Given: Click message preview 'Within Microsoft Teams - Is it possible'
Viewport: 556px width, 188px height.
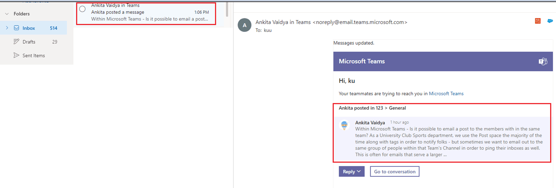Looking at the screenshot, I should [150, 19].
